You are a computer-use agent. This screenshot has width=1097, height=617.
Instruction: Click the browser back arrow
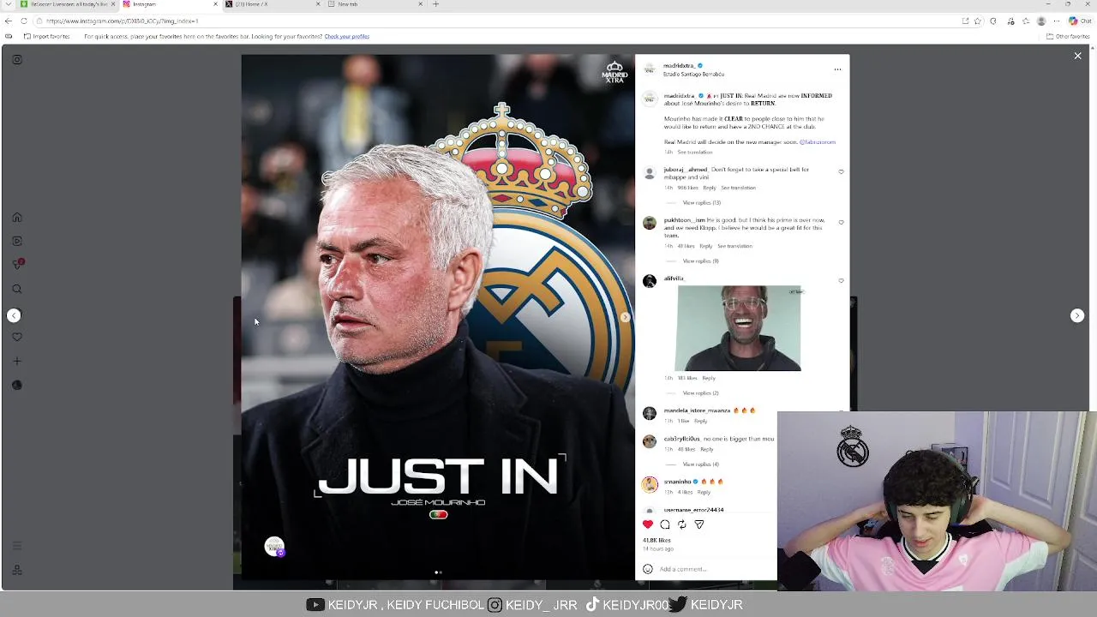[x=9, y=21]
